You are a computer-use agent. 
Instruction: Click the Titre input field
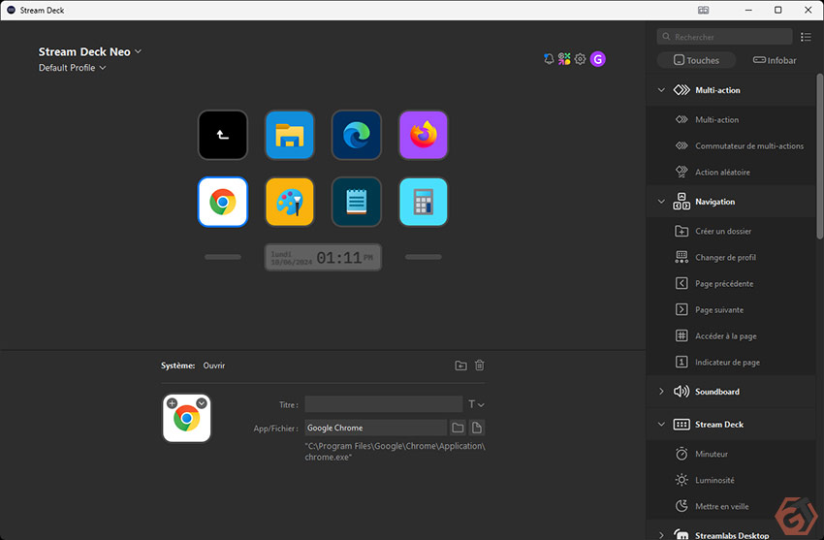384,404
